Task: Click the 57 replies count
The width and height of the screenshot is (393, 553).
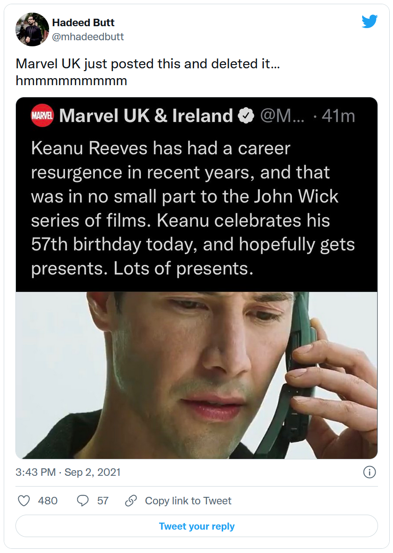Action: point(103,501)
